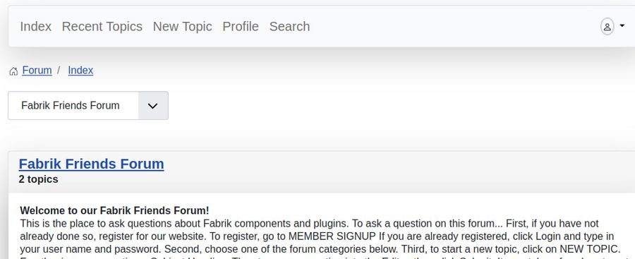Select the Fabrik Friends Forum combo box text

(71, 105)
